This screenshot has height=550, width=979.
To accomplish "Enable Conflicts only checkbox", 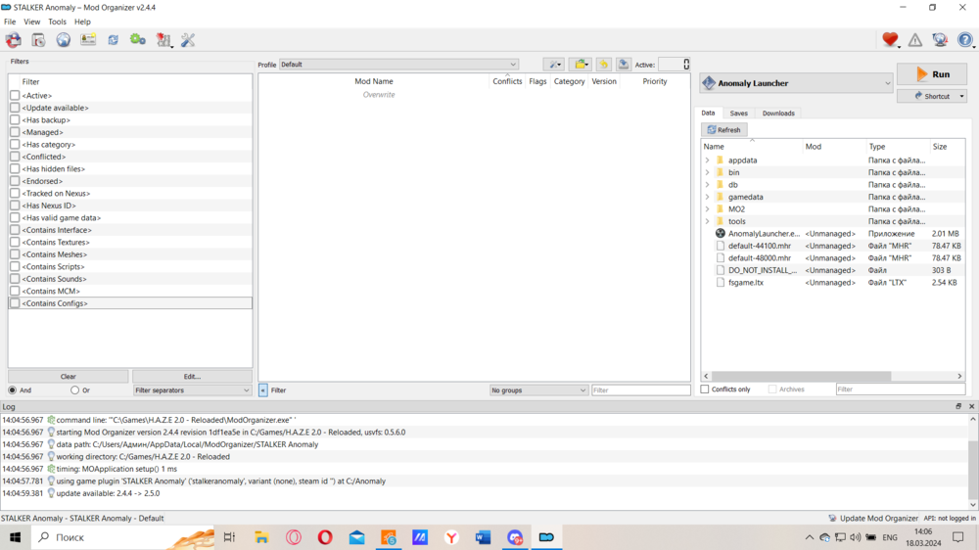I will coord(705,389).
